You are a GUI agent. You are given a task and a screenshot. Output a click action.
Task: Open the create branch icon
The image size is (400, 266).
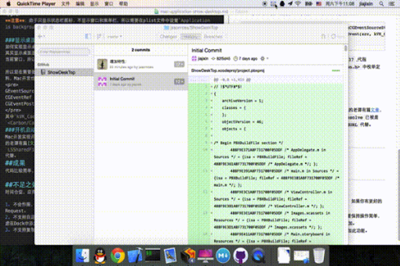click(99, 37)
